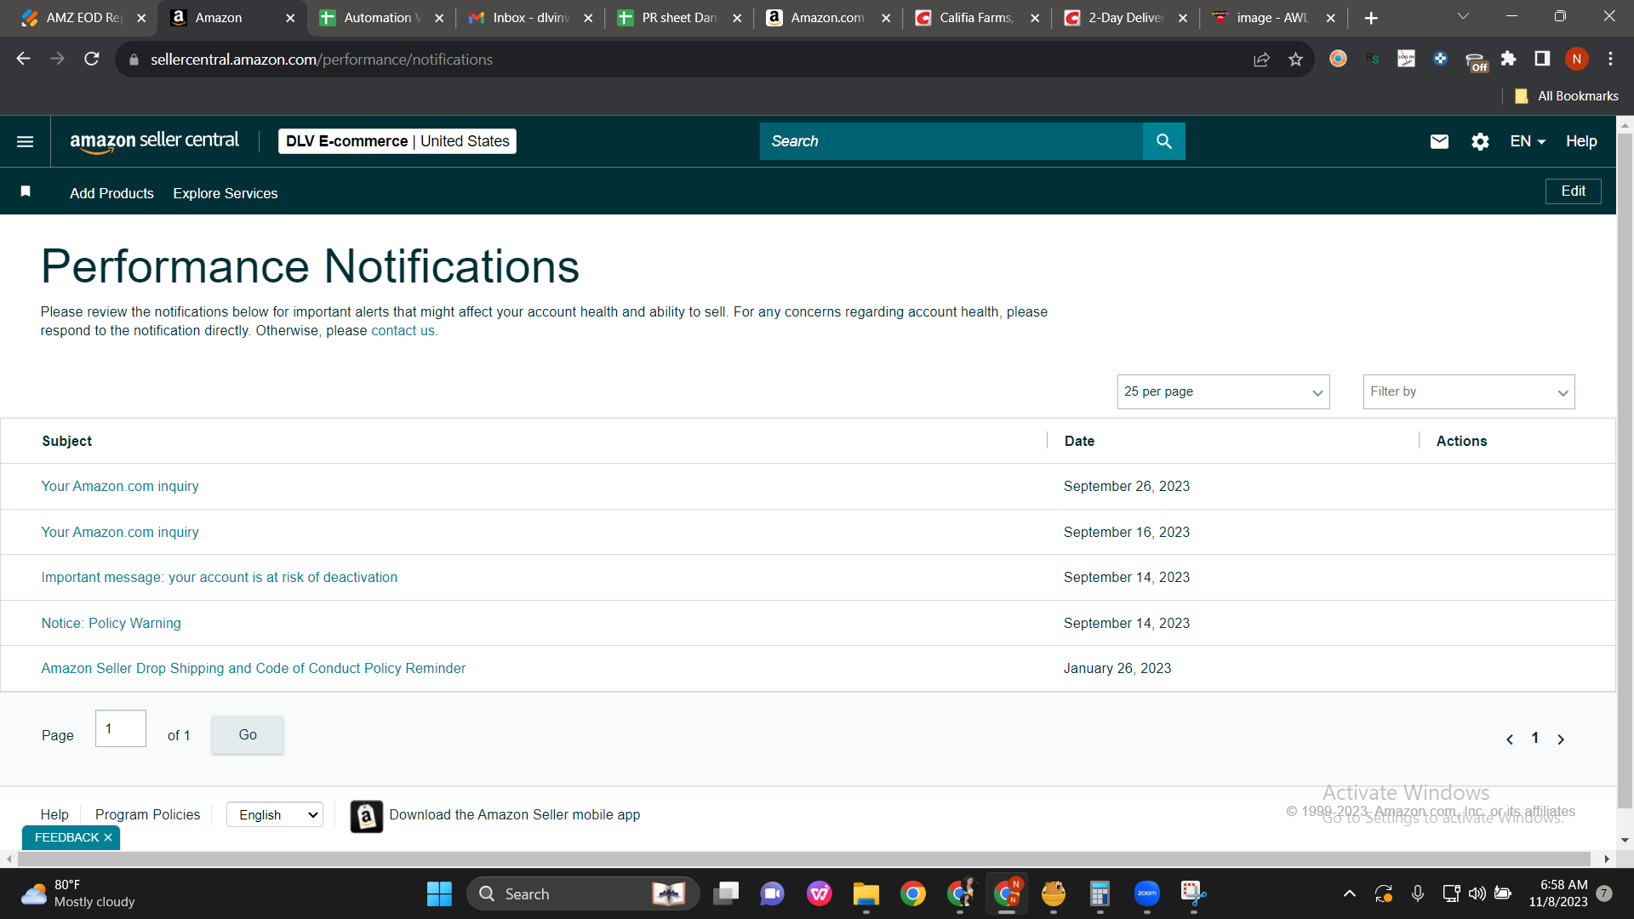Open the Chrome profile avatar N

pos(1577,59)
